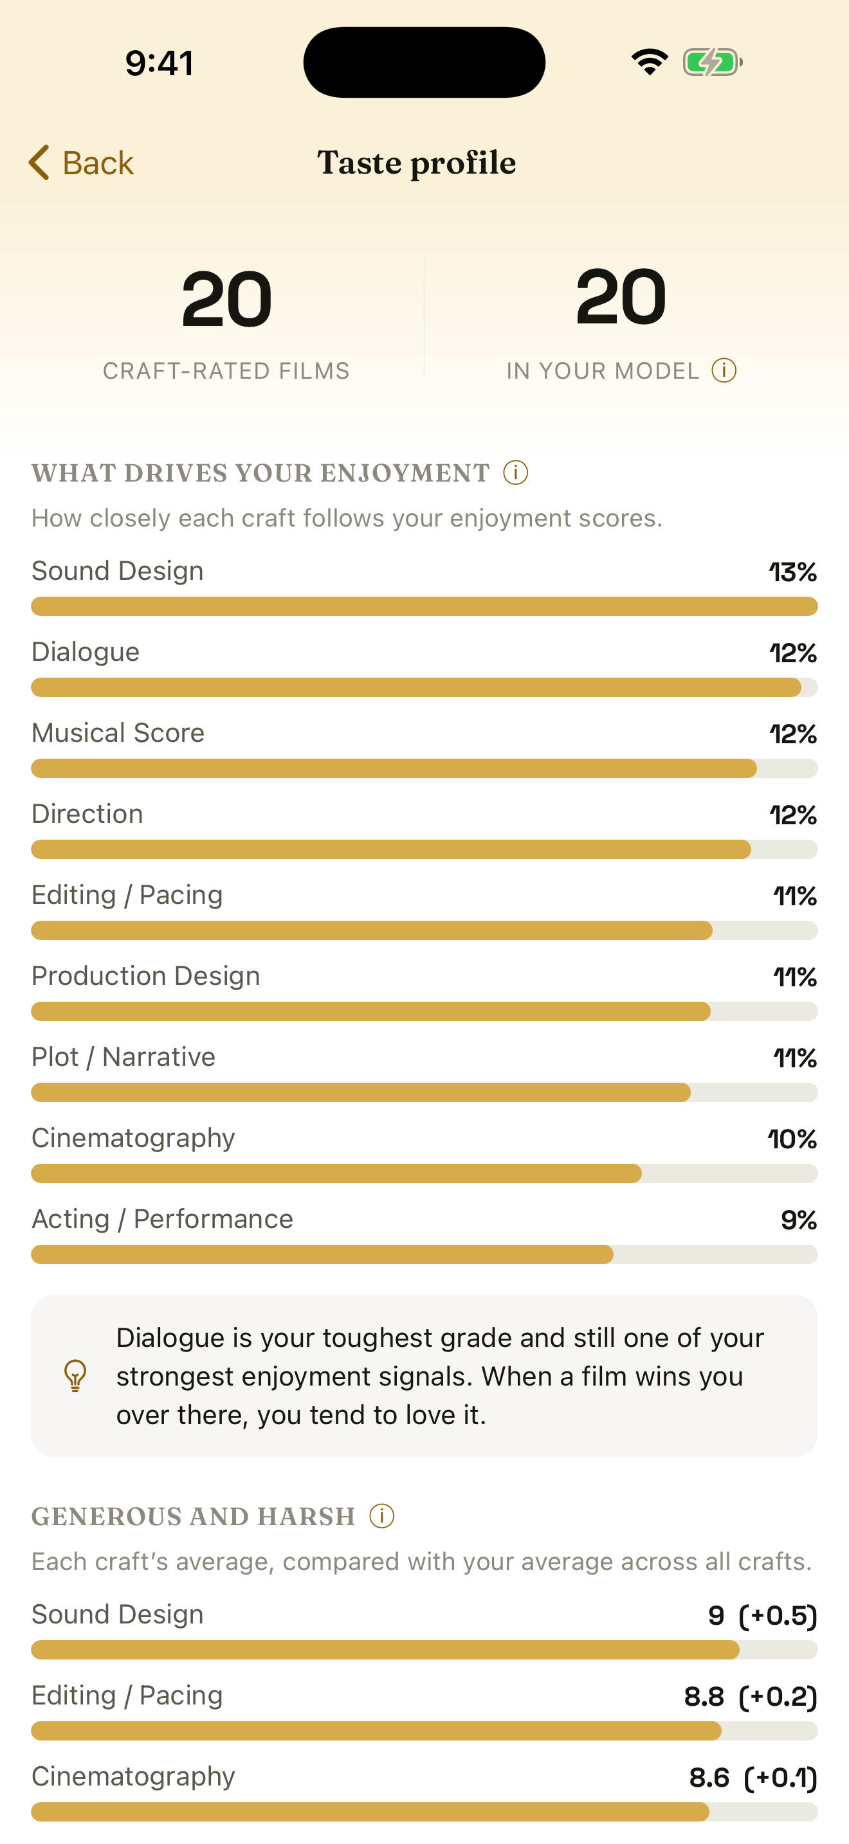Go back using the Back label

[98, 163]
